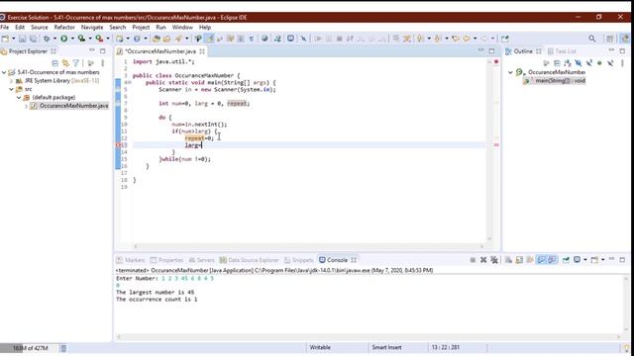Open the dropdown arrow beside New icon
Screen dimensions: 634x356
coord(13,39)
